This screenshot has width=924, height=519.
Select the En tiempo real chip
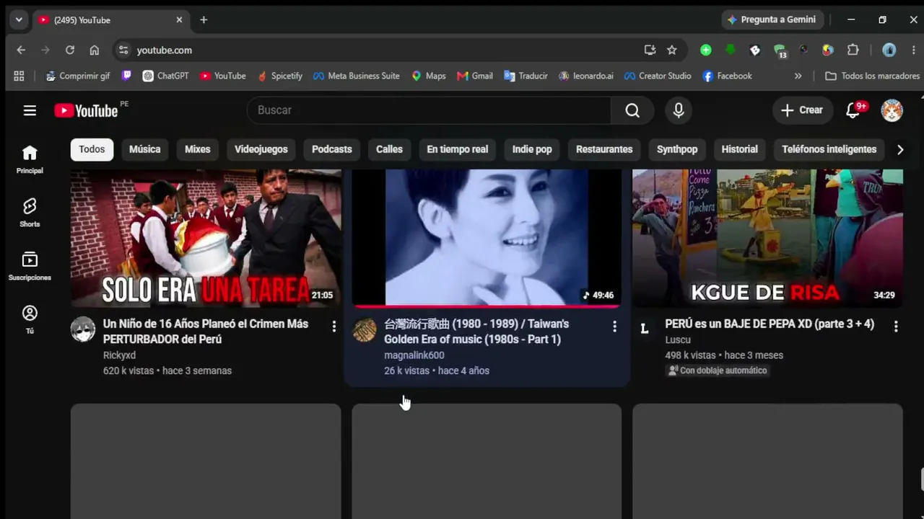point(458,149)
